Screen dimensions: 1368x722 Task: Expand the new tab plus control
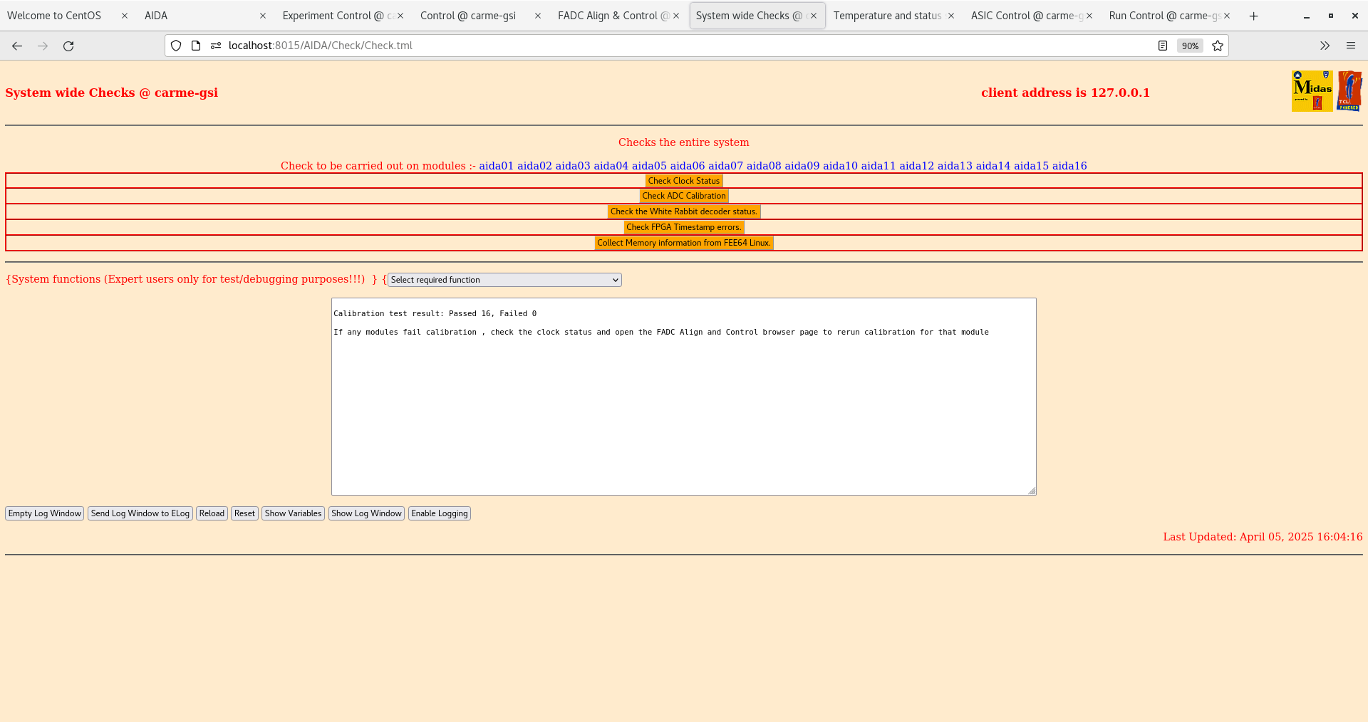point(1254,16)
